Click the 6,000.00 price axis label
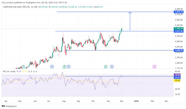 coord(179,9)
